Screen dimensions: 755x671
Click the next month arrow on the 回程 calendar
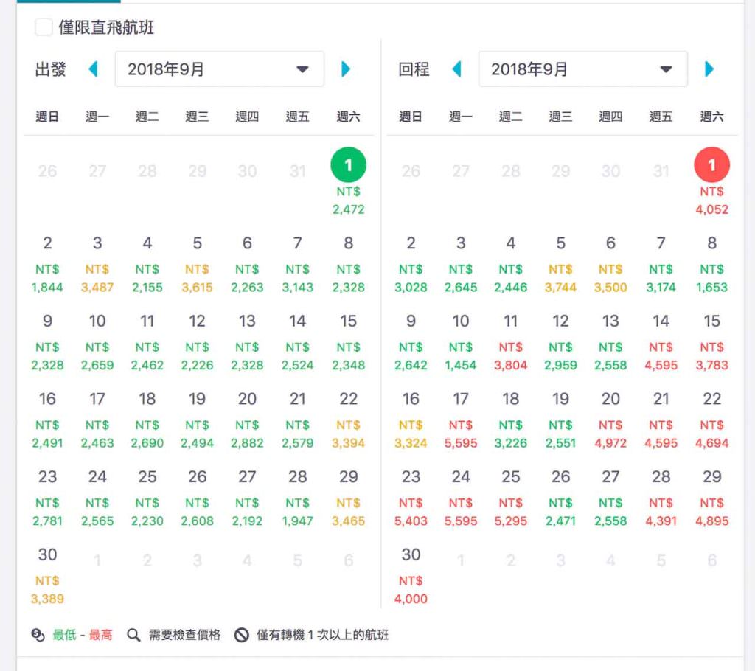(x=709, y=68)
